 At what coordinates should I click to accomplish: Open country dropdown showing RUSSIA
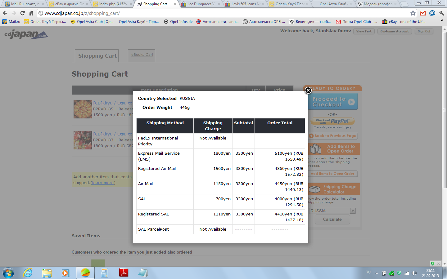coord(332,211)
